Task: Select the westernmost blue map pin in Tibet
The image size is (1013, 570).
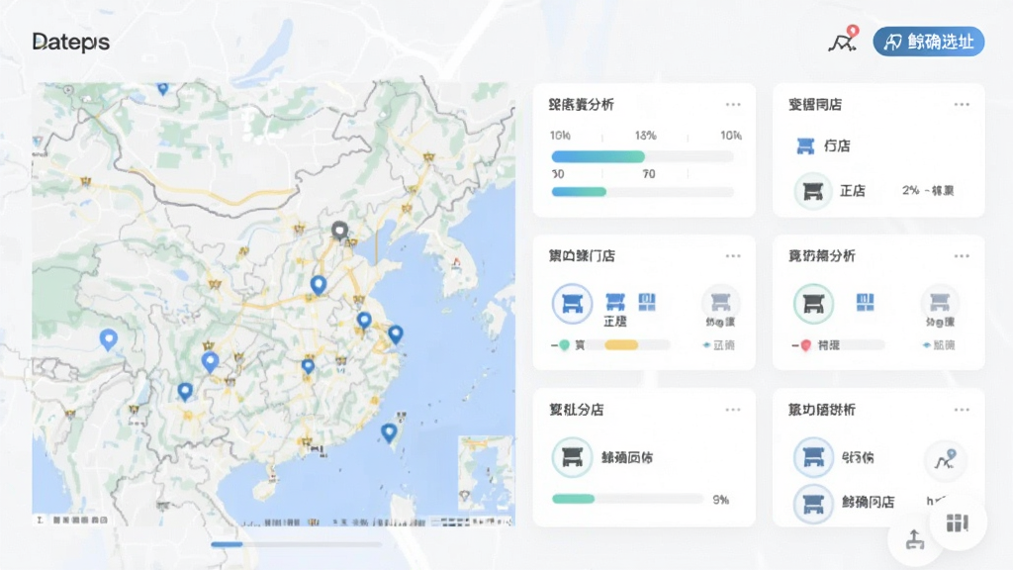Action: (x=109, y=339)
